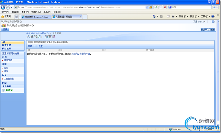
Task: Open the Home button dropdown arrow
Action: tap(158, 17)
